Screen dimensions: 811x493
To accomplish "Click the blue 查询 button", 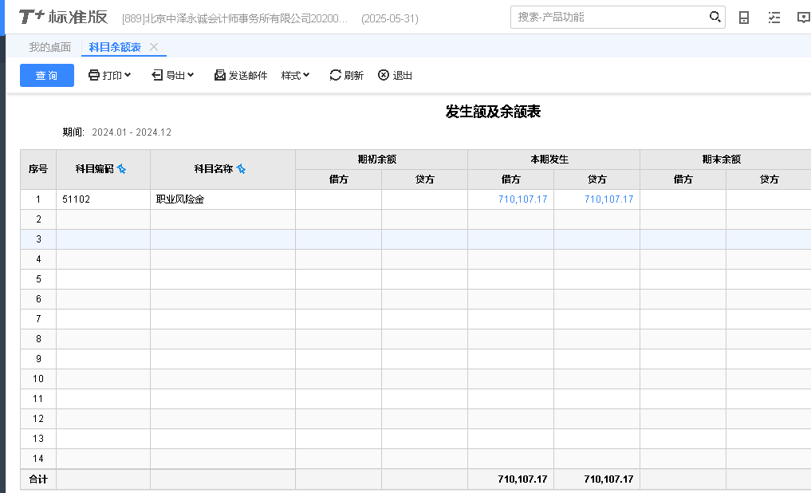I will point(47,75).
